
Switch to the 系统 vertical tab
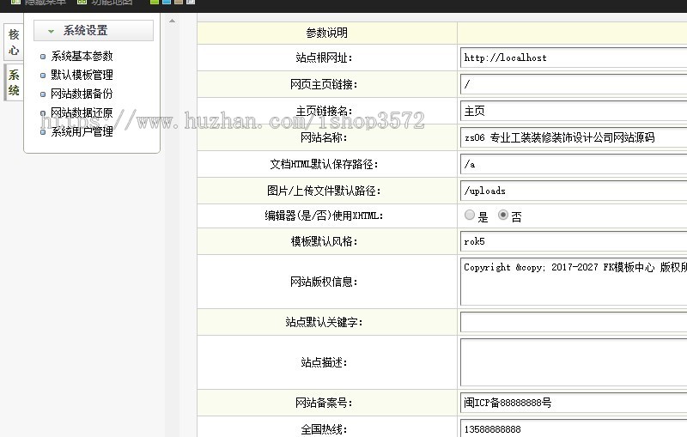(14, 82)
